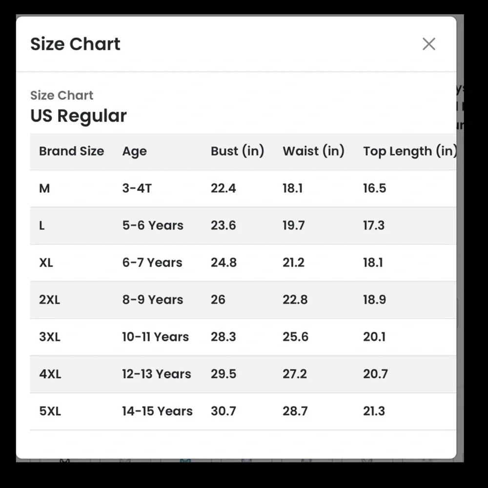The height and width of the screenshot is (488, 488).
Task: Click the Age column header
Action: 134,152
